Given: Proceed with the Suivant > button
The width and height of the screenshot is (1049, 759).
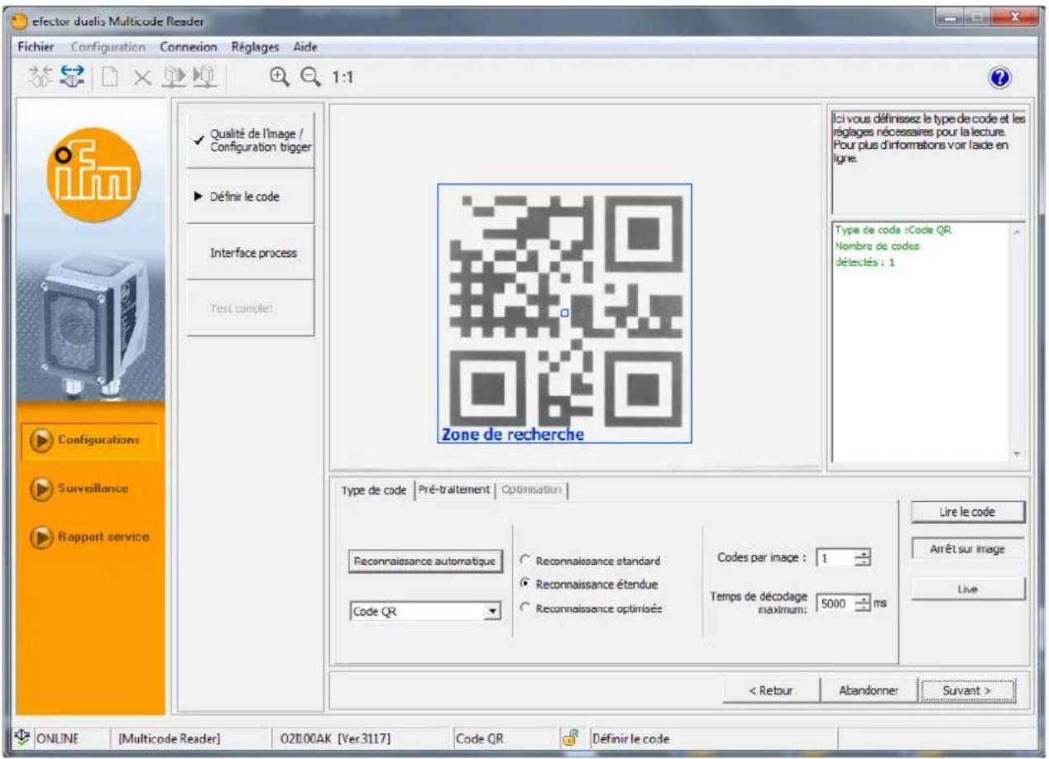Looking at the screenshot, I should [967, 690].
